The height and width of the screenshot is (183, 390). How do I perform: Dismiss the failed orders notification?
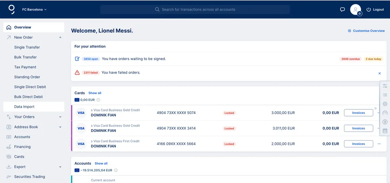coord(380,73)
